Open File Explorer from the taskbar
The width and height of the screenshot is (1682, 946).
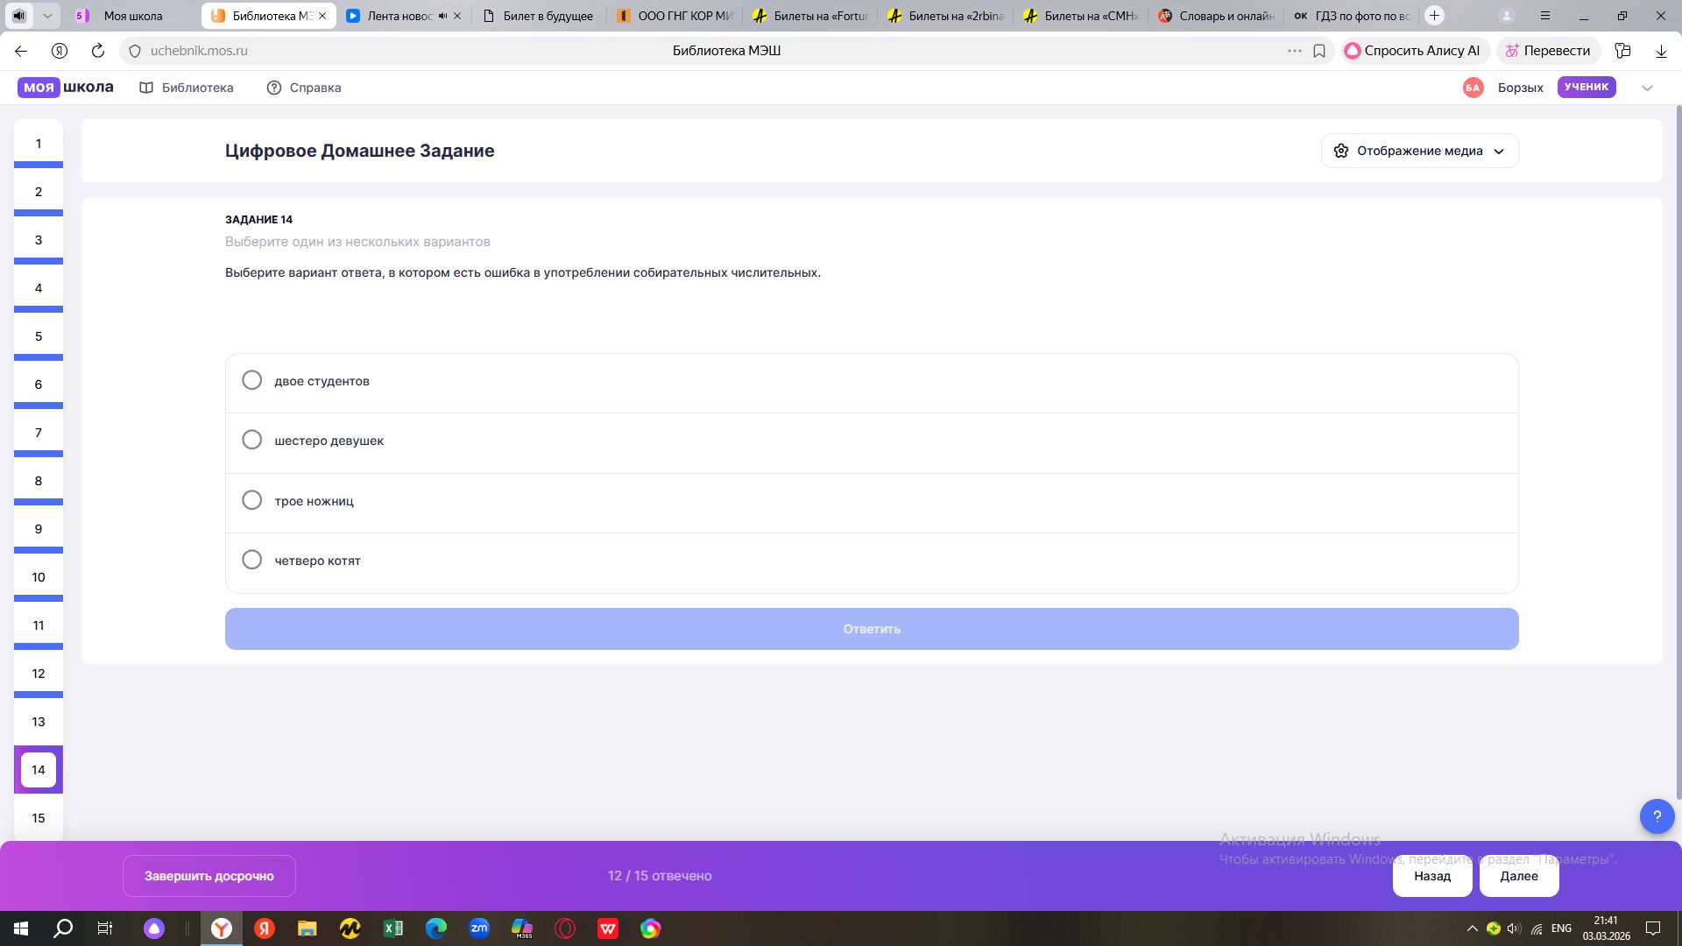coord(307,928)
